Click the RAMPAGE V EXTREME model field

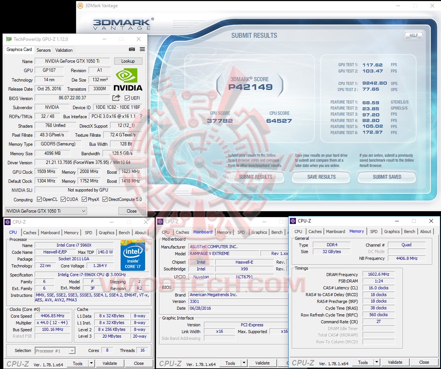pyautogui.click(x=224, y=253)
